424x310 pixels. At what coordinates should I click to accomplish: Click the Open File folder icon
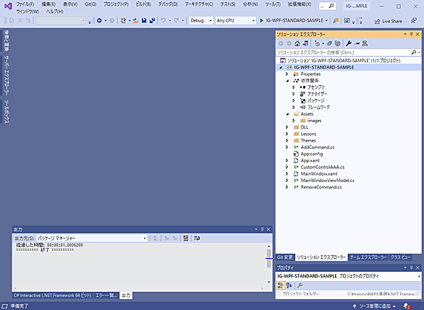pyautogui.click(x=136, y=20)
